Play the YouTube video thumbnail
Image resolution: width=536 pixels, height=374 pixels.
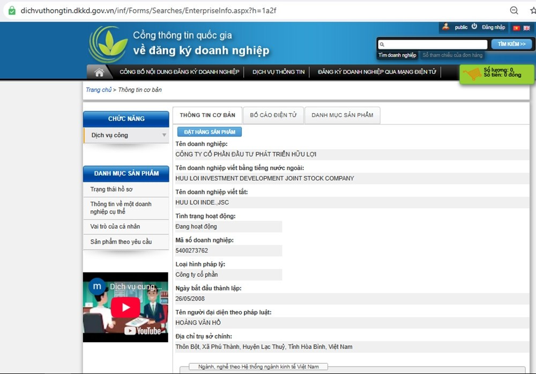click(125, 307)
